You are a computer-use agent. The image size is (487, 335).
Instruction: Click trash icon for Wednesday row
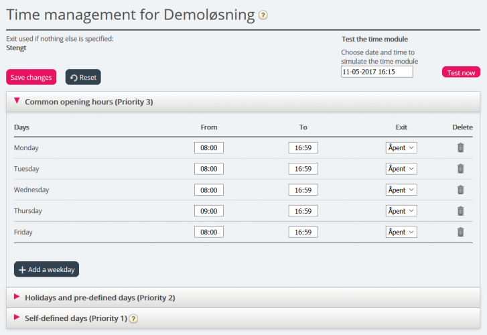[460, 190]
